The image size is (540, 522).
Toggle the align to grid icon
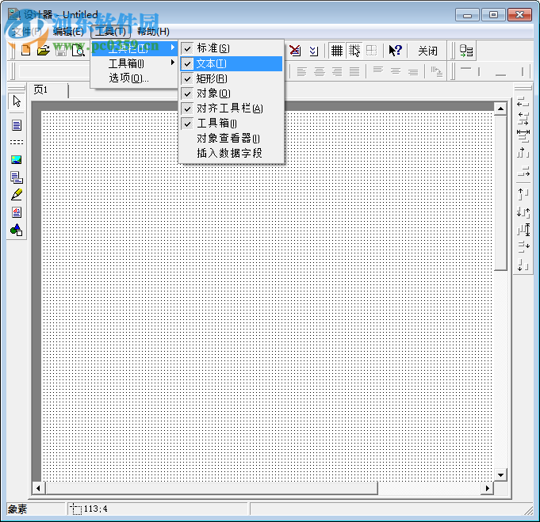coord(354,51)
